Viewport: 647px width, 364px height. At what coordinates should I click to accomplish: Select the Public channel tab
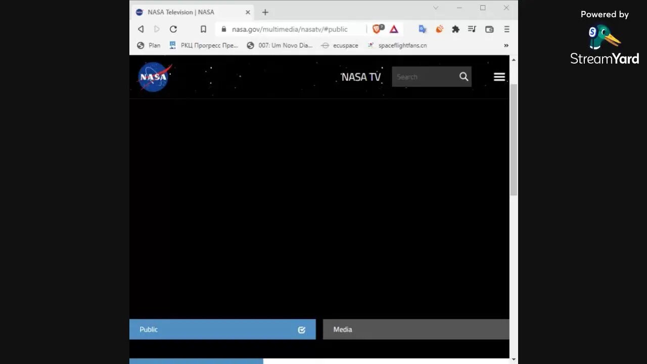pyautogui.click(x=222, y=329)
